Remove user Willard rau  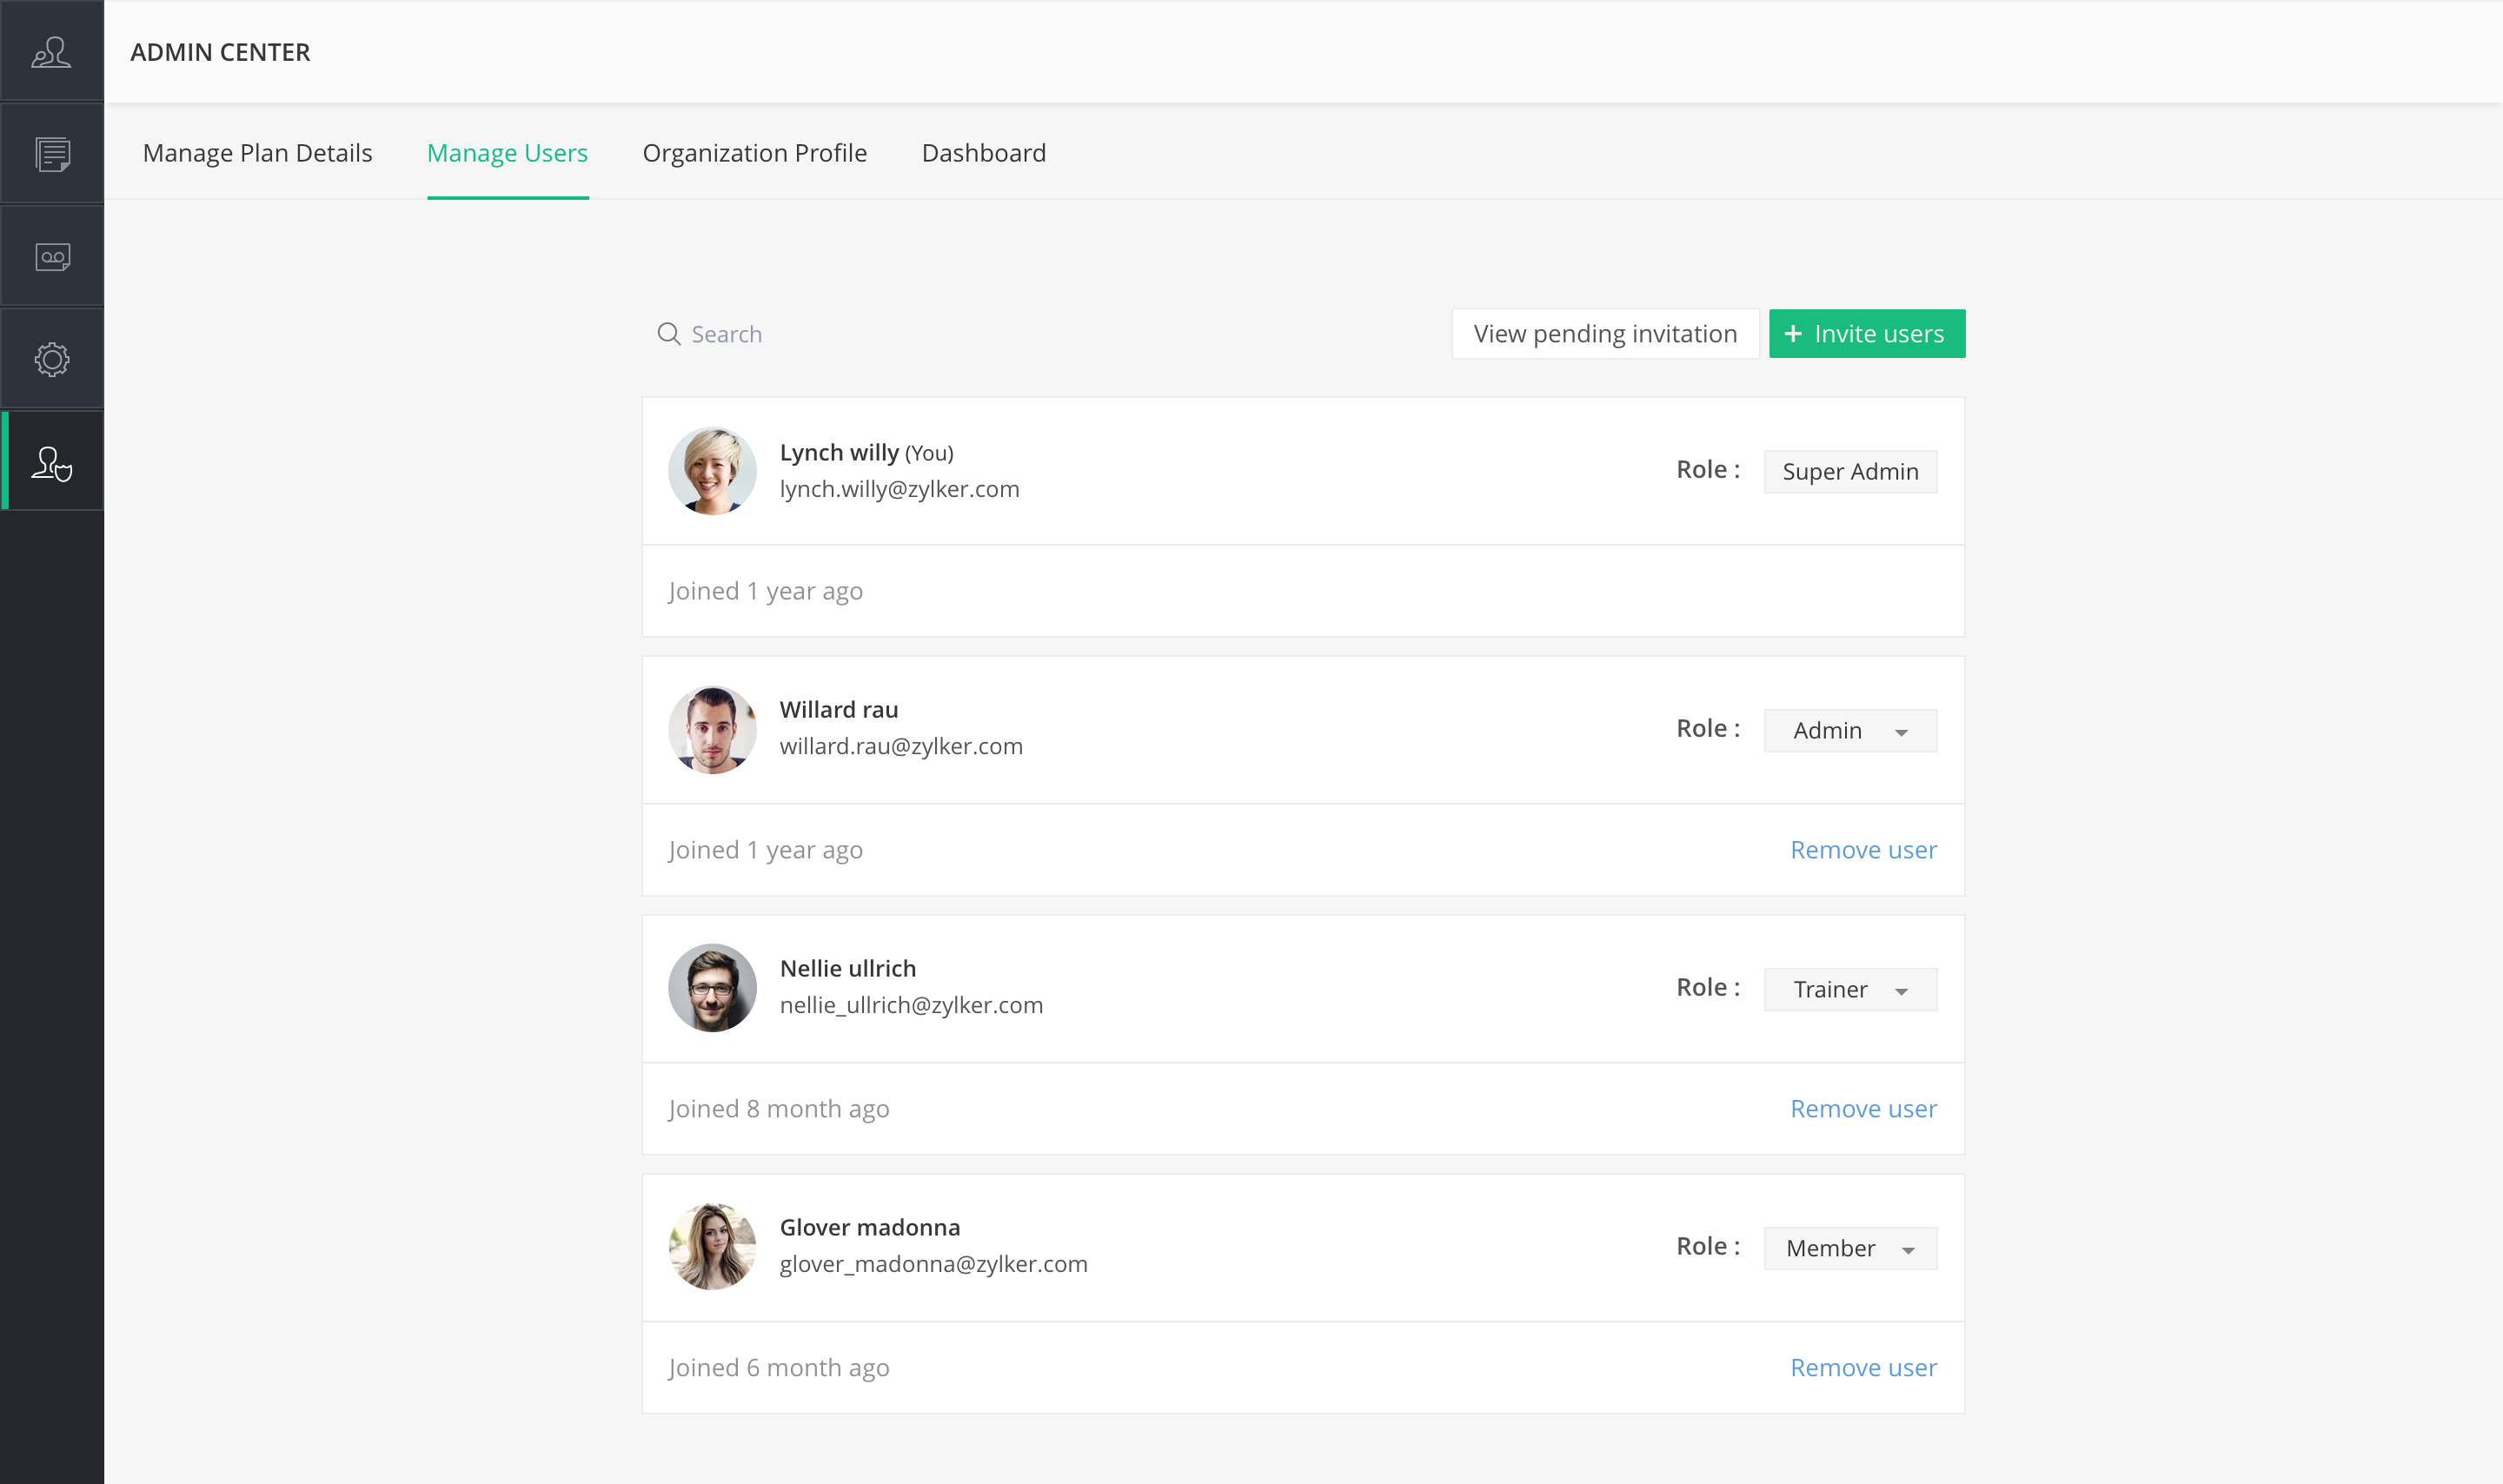point(1863,850)
